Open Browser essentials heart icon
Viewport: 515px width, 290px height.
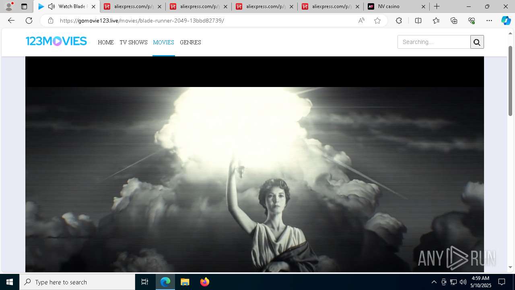coord(472,21)
